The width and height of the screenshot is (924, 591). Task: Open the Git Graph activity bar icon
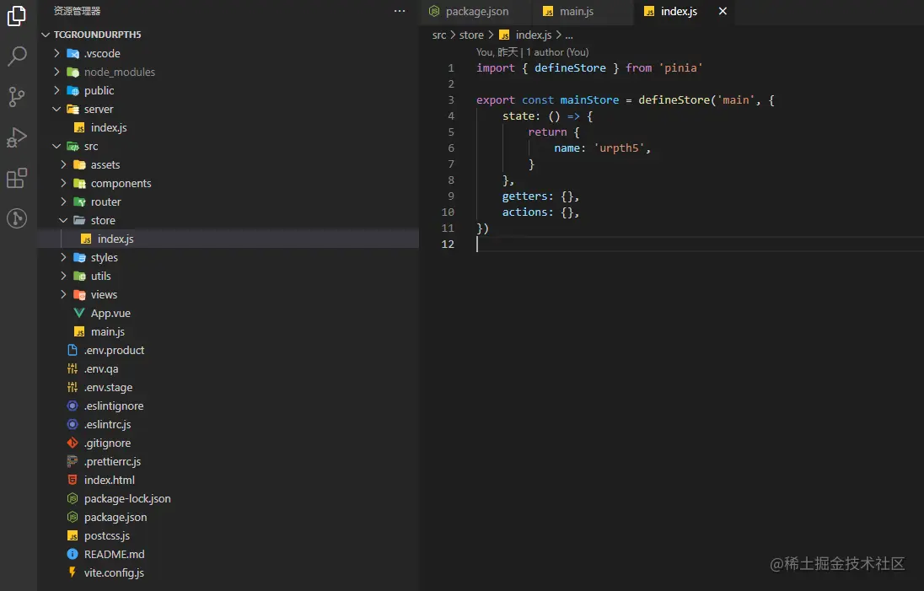point(17,218)
